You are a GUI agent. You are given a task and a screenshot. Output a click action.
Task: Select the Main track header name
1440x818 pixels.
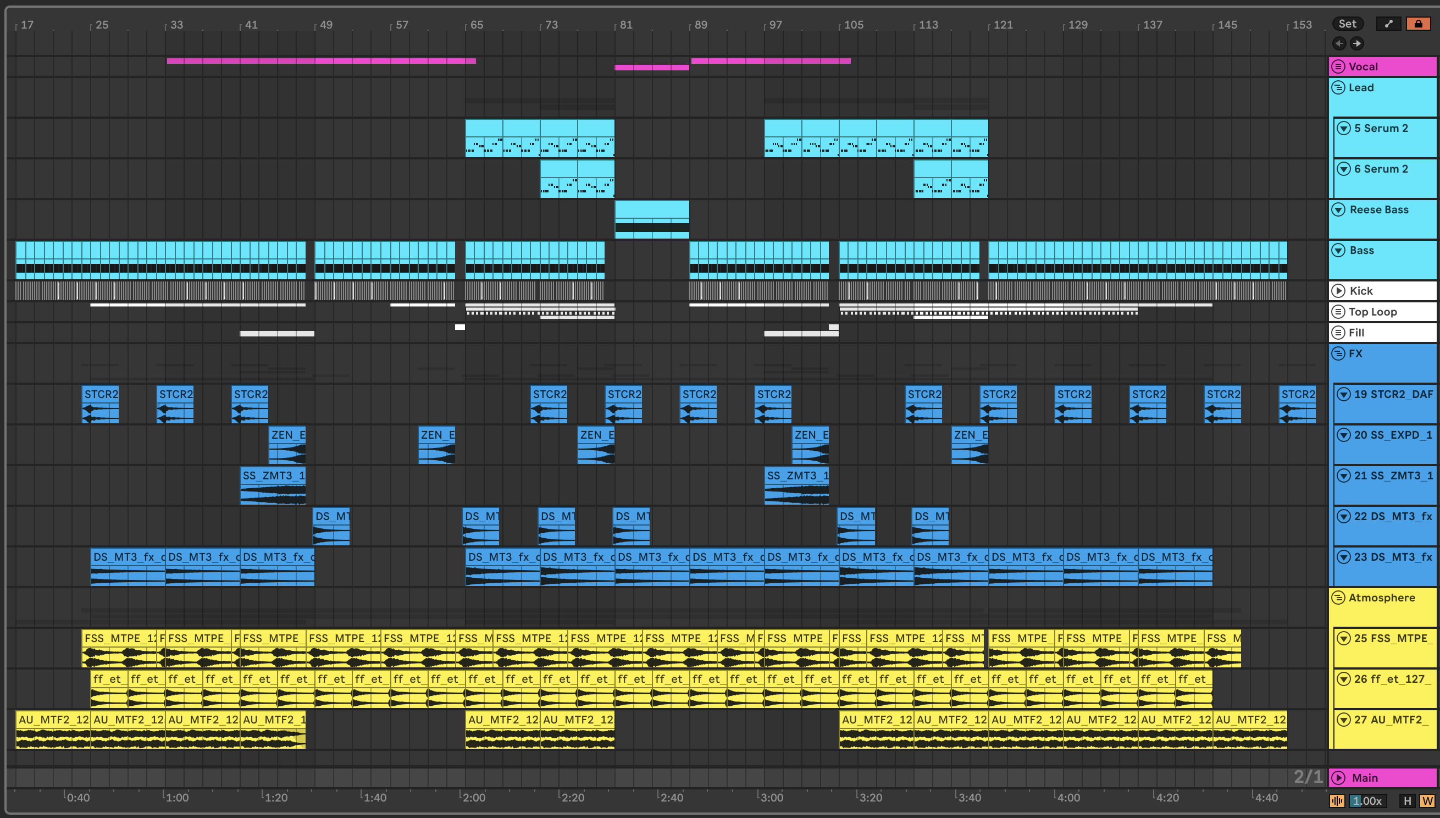coord(1365,778)
